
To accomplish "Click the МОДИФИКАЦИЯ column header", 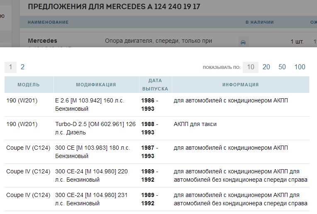I will point(96,85).
